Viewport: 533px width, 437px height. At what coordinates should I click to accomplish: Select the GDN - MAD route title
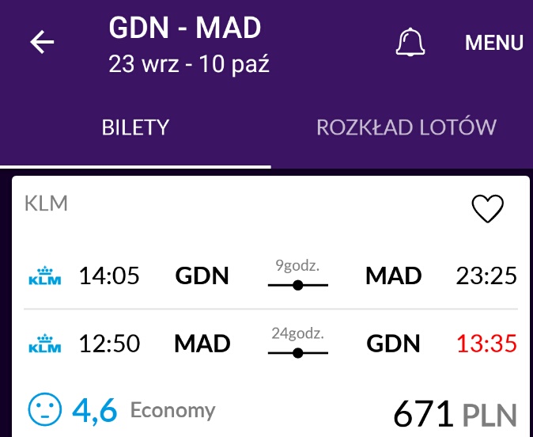pyautogui.click(x=185, y=28)
